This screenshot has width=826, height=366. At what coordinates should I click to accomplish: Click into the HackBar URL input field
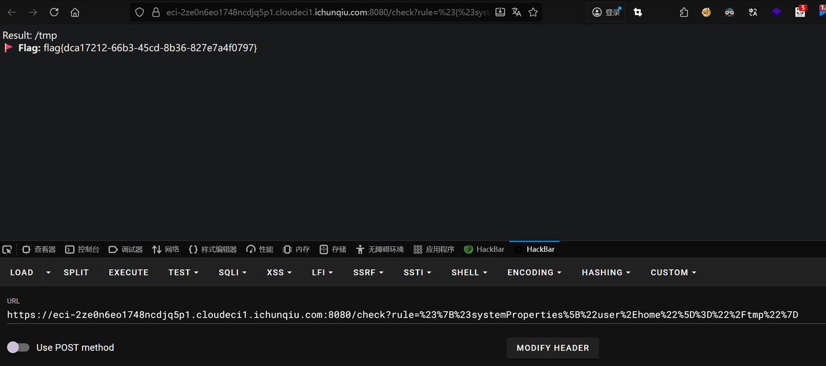[403, 315]
